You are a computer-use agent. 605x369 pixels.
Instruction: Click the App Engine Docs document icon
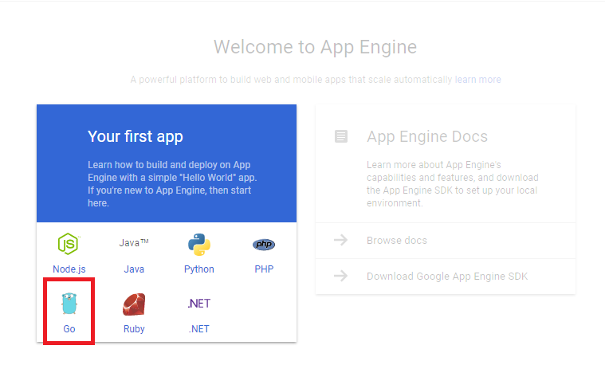[x=341, y=136]
